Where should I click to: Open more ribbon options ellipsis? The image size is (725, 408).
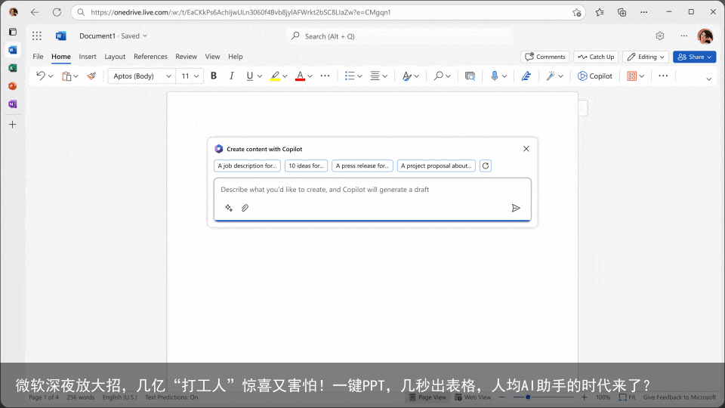pyautogui.click(x=663, y=76)
